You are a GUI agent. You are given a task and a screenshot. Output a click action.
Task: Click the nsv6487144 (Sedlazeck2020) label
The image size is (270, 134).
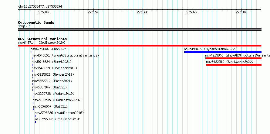click(x=42, y=43)
